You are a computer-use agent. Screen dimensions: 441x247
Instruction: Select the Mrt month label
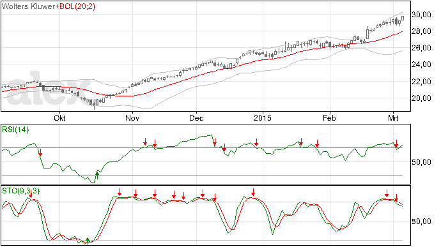pyautogui.click(x=393, y=117)
